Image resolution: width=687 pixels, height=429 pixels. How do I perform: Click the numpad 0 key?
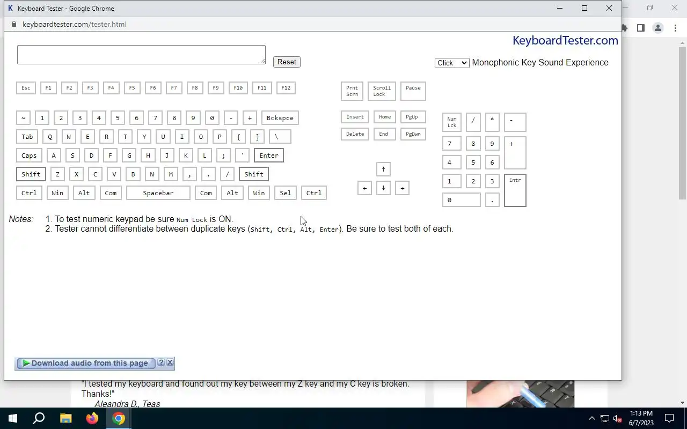click(462, 200)
